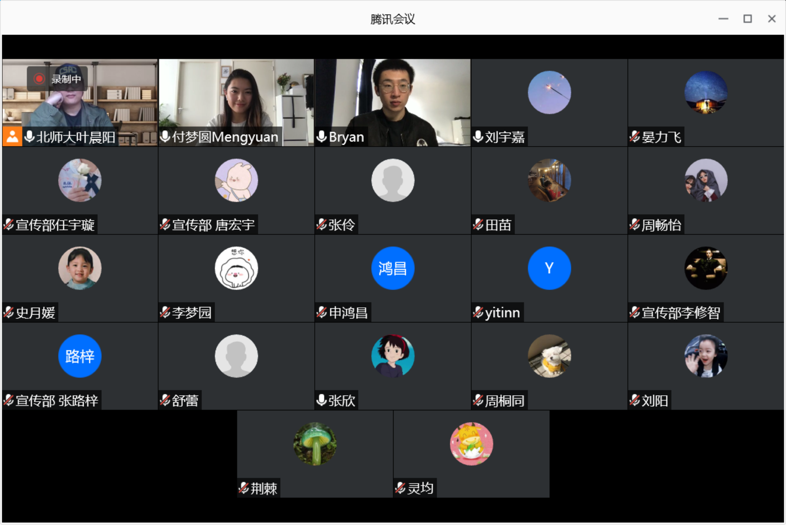Click the name label 宣传部任宇璇
This screenshot has width=786, height=525.
[x=55, y=225]
